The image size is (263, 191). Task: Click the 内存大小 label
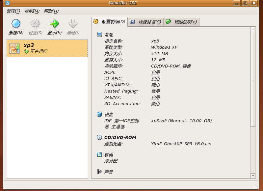113,54
